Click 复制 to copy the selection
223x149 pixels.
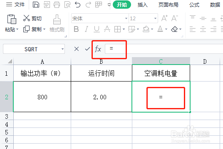pyautogui.click(x=32, y=29)
